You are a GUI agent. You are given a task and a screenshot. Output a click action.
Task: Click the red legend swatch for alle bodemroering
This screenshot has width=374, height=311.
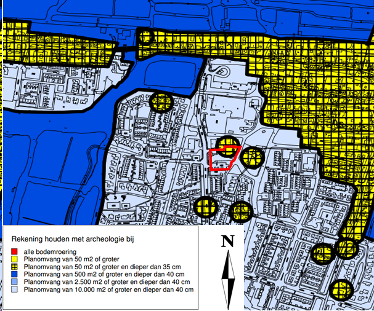pyautogui.click(x=14, y=251)
